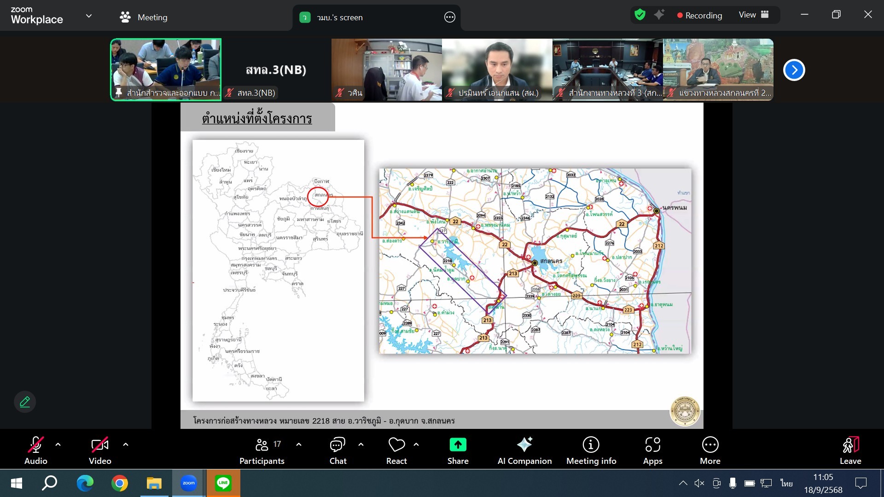
Task: Click the green Share screen icon
Action: pyautogui.click(x=458, y=445)
